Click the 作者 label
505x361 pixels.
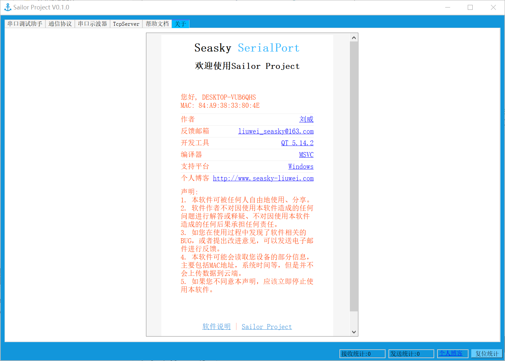(x=188, y=119)
